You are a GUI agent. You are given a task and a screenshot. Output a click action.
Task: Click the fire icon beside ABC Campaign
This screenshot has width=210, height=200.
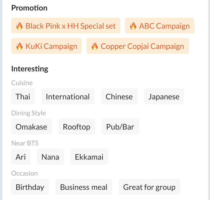point(133,26)
